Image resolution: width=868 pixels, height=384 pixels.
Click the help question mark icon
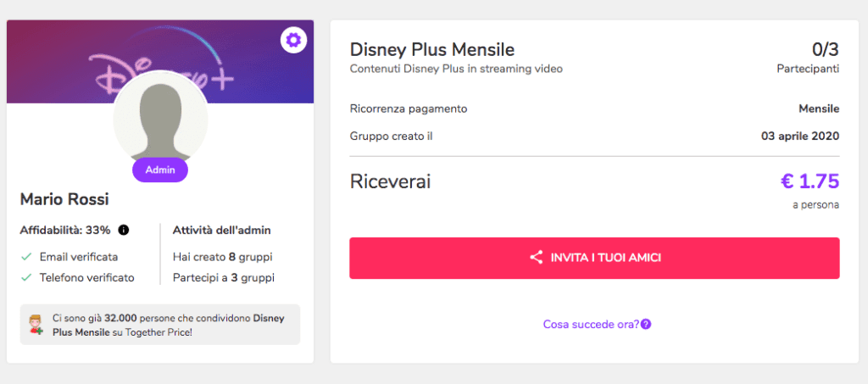[x=645, y=324]
